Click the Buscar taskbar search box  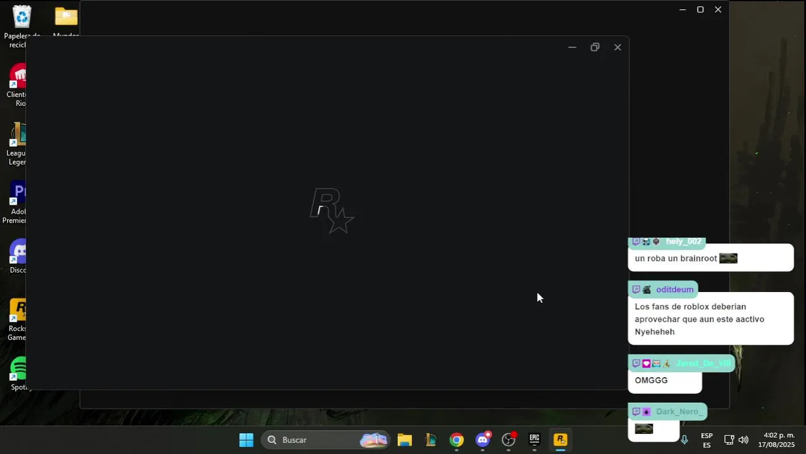click(325, 440)
